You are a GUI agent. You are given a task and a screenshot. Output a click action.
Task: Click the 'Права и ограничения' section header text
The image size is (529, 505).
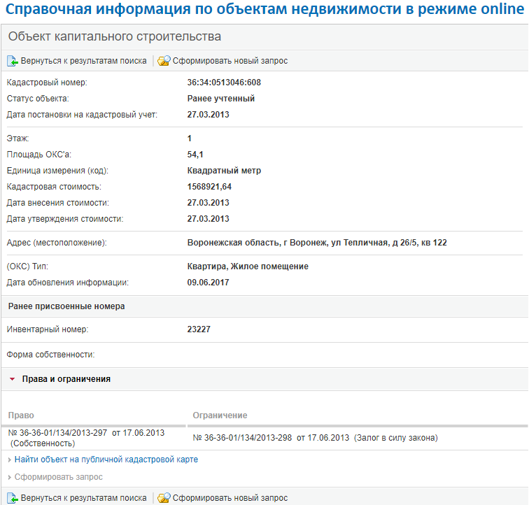click(66, 379)
